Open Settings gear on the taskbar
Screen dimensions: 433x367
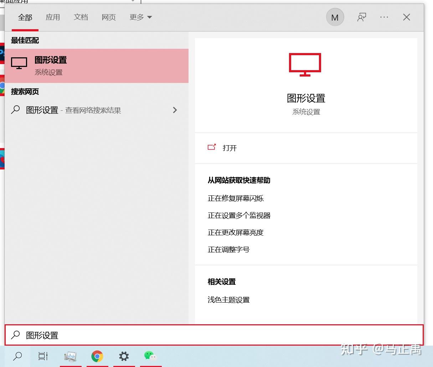(x=124, y=356)
